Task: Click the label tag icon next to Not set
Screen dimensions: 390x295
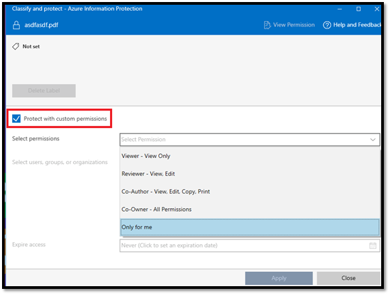Action: coord(16,46)
